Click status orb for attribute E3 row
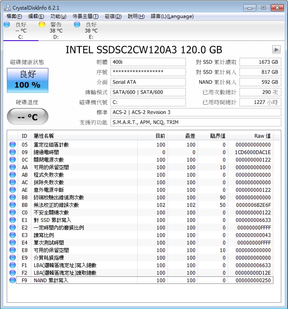 [13, 235]
